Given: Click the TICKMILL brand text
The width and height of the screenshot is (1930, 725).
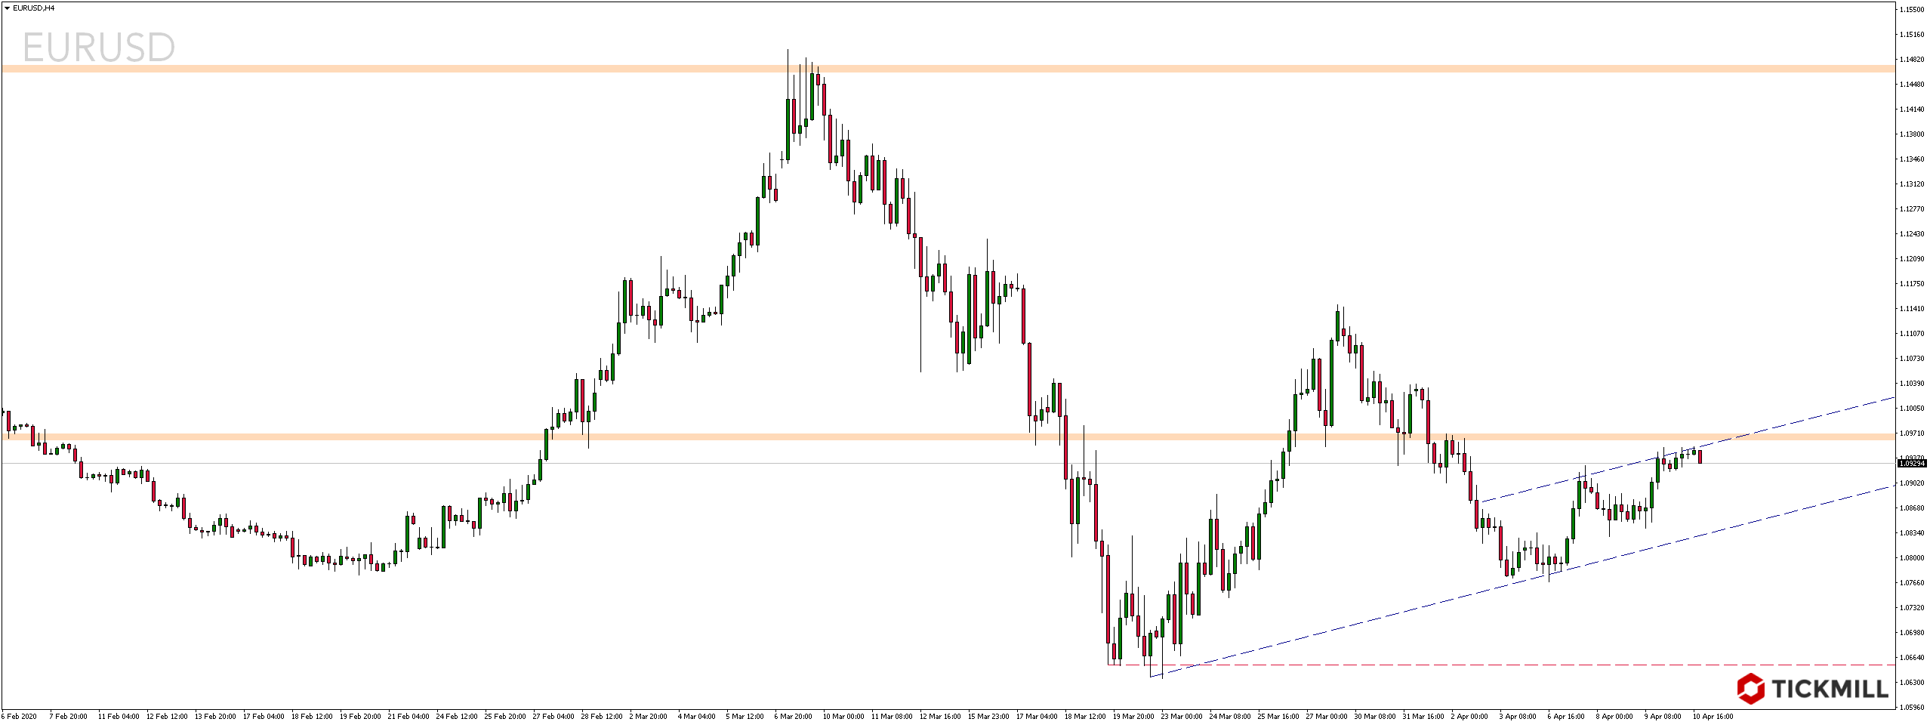Looking at the screenshot, I should pyautogui.click(x=1830, y=690).
